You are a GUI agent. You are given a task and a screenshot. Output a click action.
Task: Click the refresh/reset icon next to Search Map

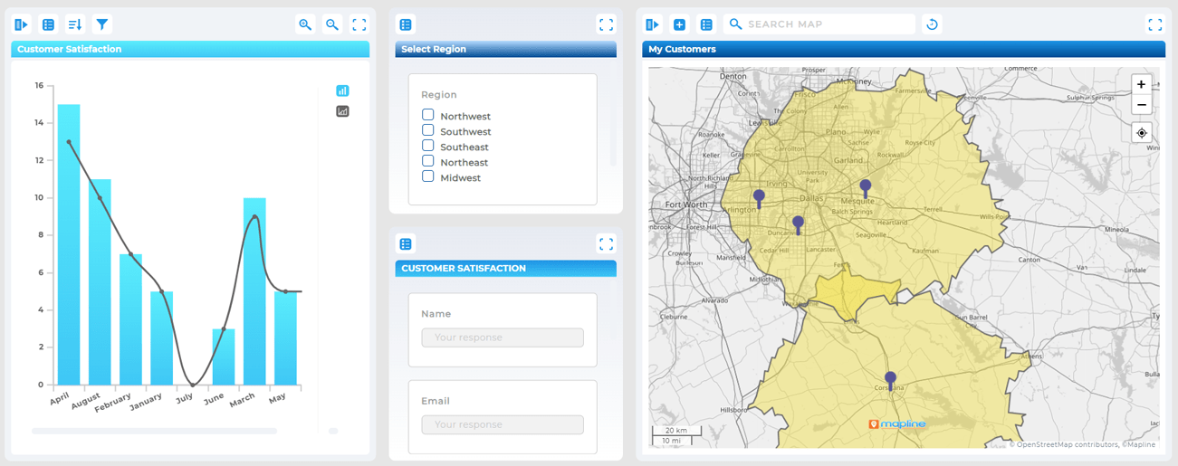click(932, 24)
